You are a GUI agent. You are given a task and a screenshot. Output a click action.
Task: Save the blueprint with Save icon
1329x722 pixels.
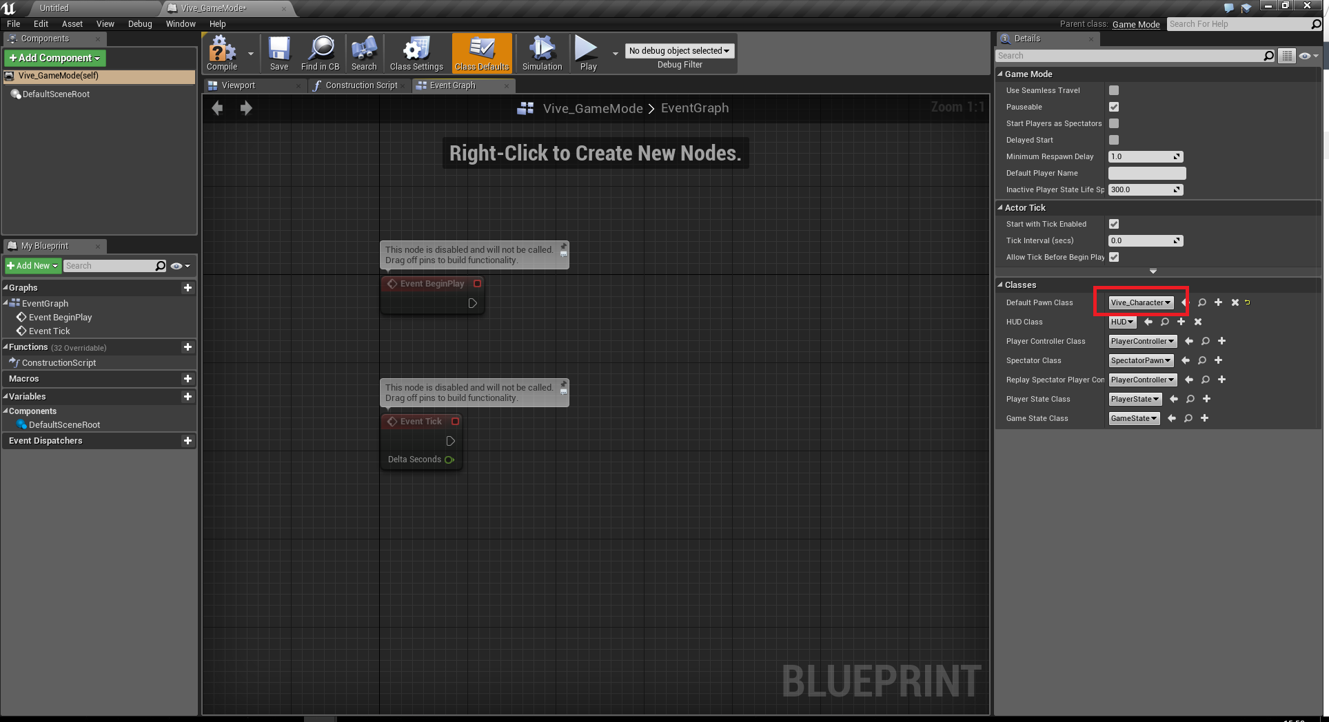click(x=279, y=53)
